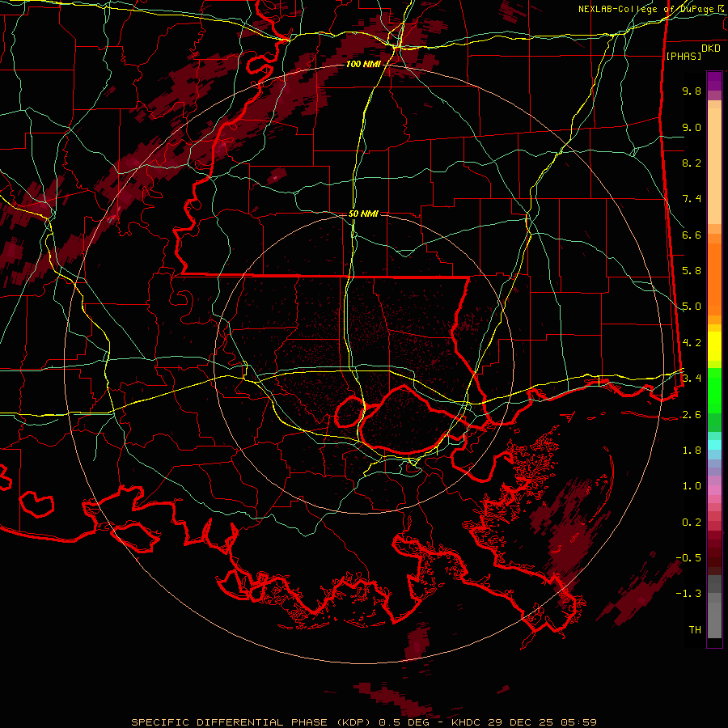Viewport: 728px width, 728px height.
Task: Click the 9.8 value on color scale
Action: [692, 91]
